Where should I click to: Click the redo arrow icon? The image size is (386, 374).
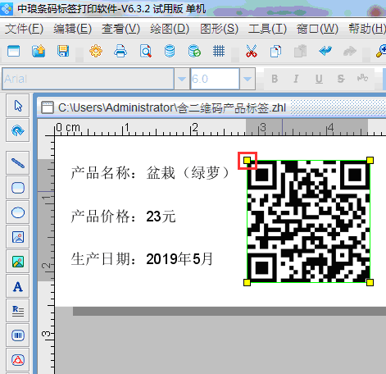(350, 51)
